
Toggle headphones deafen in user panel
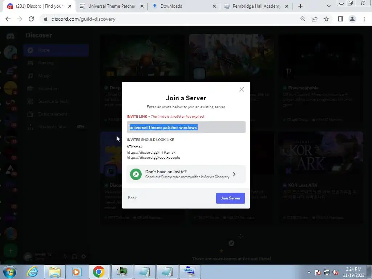(x=74, y=256)
